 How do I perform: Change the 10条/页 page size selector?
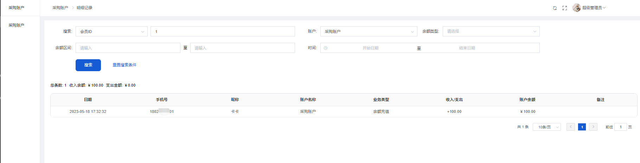[546, 127]
